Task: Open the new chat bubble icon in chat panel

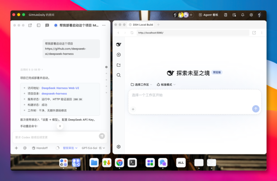Action: pyautogui.click(x=47, y=25)
